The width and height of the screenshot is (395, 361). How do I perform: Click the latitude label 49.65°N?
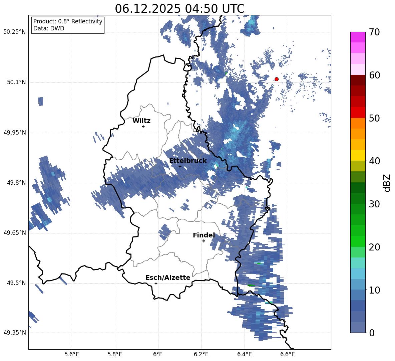click(15, 233)
